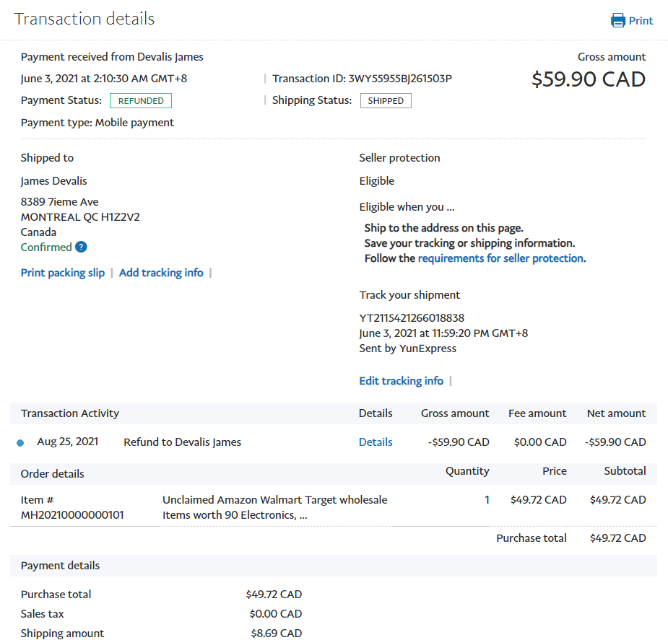Image resolution: width=668 pixels, height=640 pixels.
Task: Click the SHIPPED shipping status badge
Action: pos(386,101)
